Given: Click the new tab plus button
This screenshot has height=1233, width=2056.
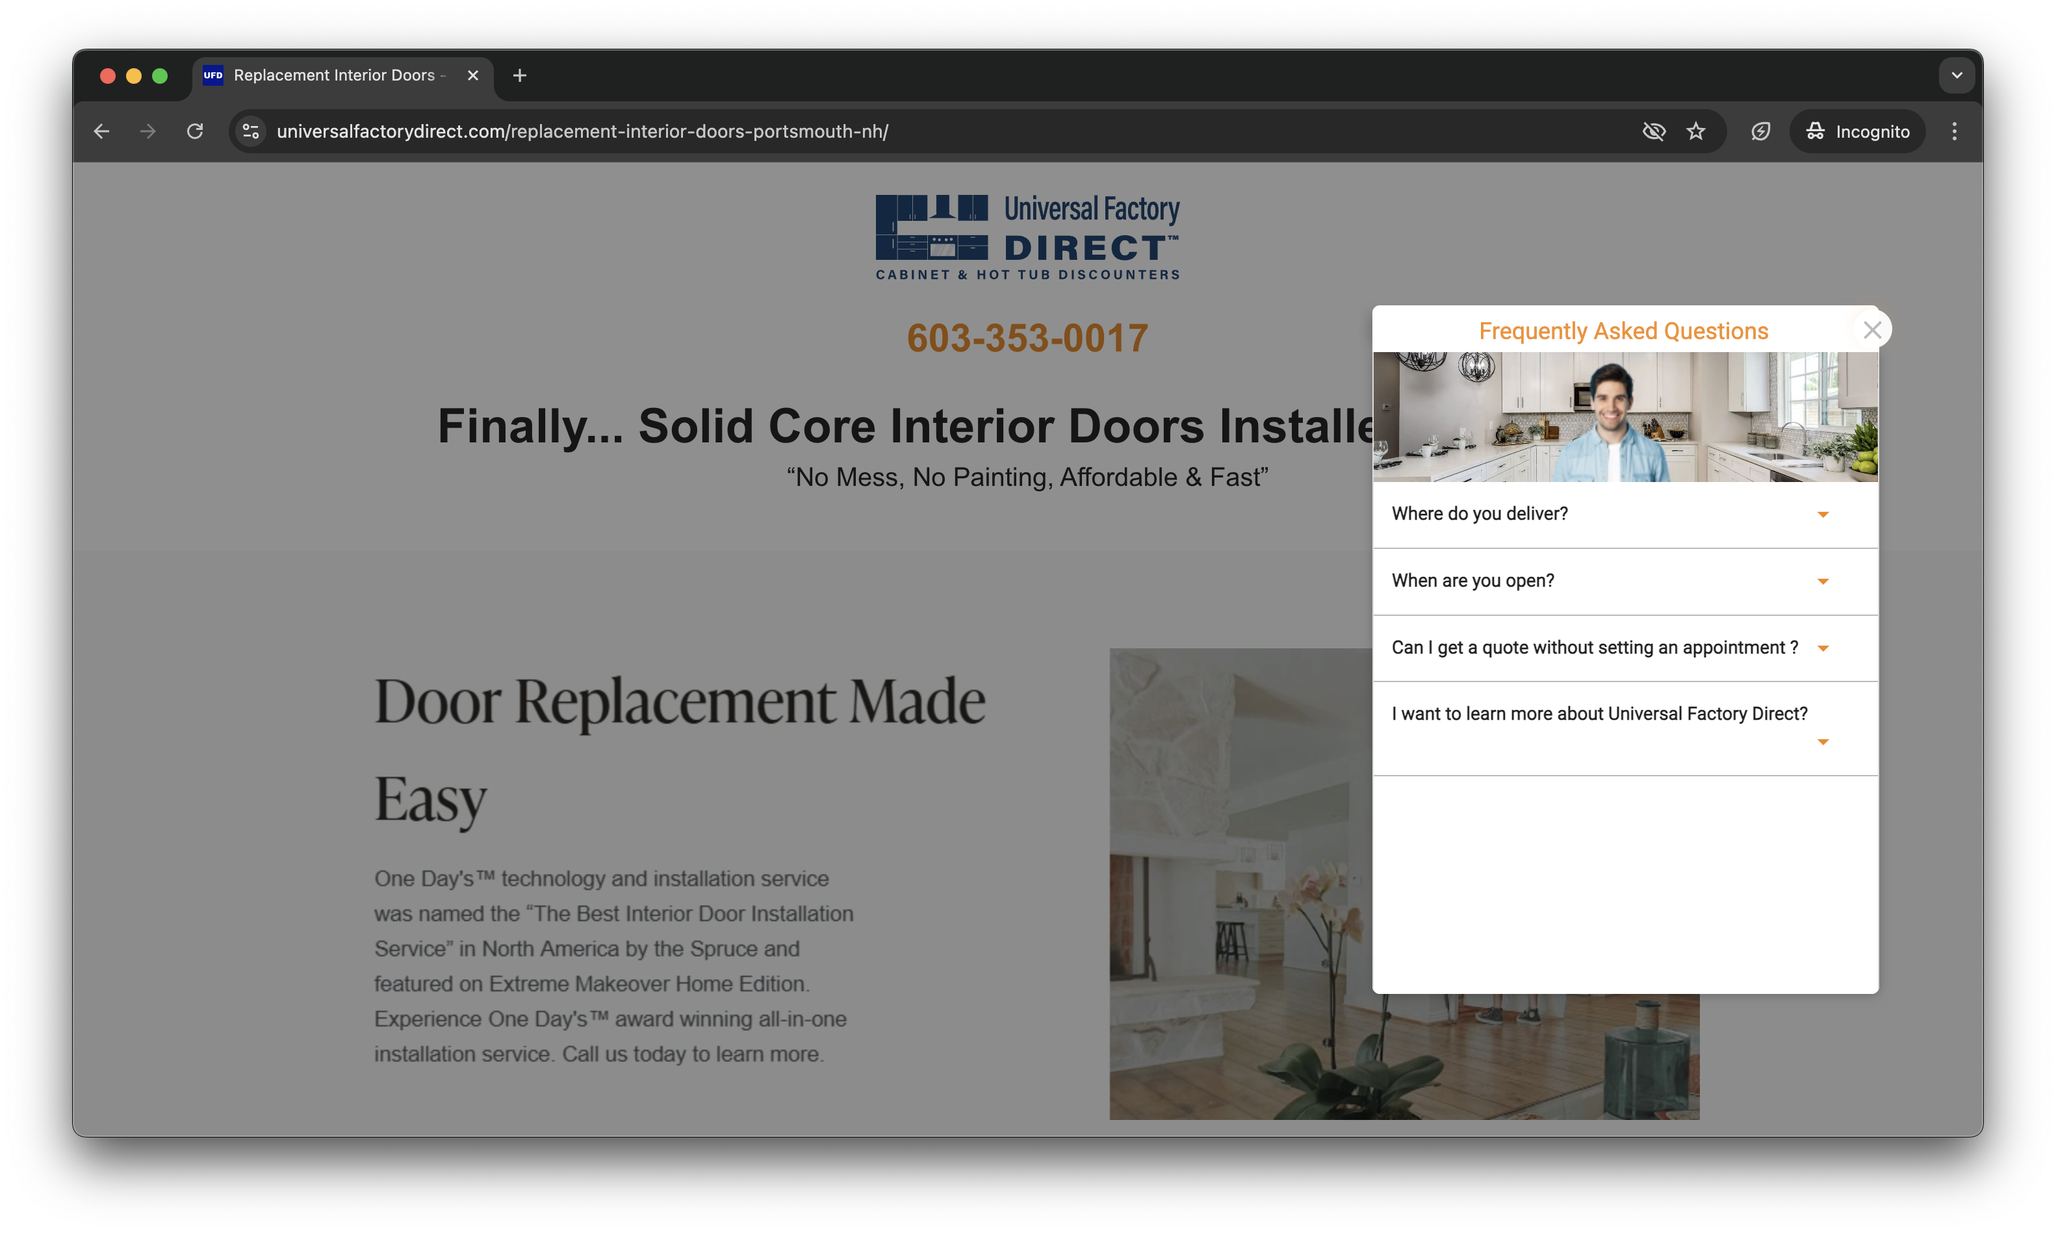Looking at the screenshot, I should (x=519, y=75).
